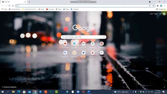Click the Images link at page top right
The width and height of the screenshot is (167, 94).
[156, 14]
